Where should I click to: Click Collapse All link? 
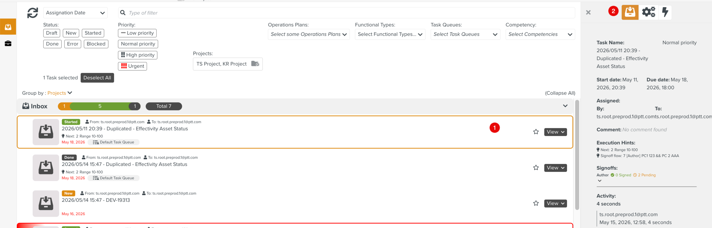[x=560, y=93]
